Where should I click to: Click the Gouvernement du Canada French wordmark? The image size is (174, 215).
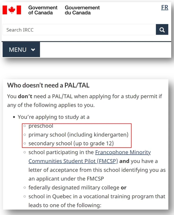coord(82,10)
